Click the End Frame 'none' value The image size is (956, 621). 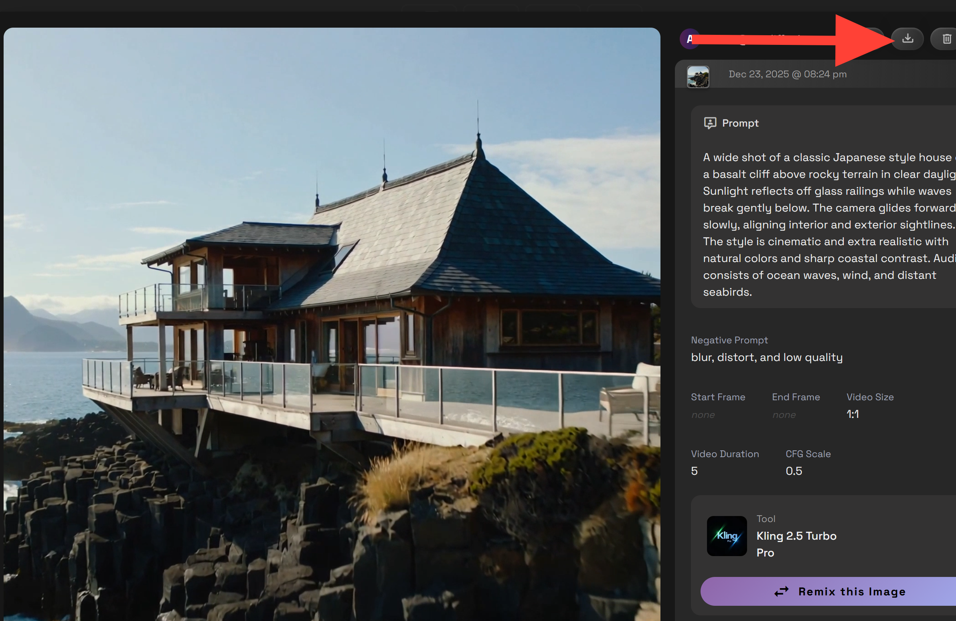[784, 415]
